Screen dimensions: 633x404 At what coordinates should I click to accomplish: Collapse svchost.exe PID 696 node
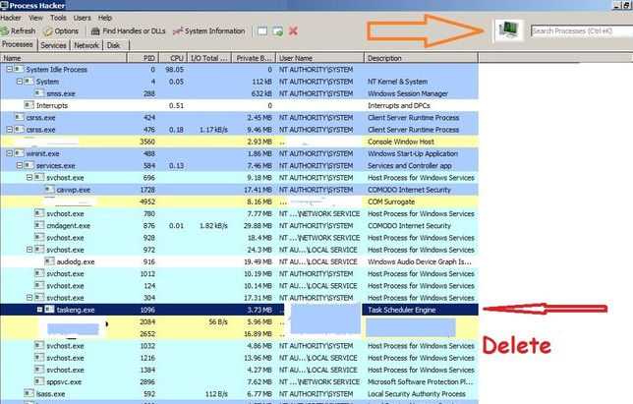point(29,178)
